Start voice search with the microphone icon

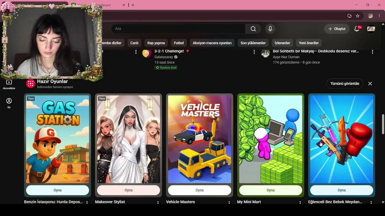pos(270,29)
